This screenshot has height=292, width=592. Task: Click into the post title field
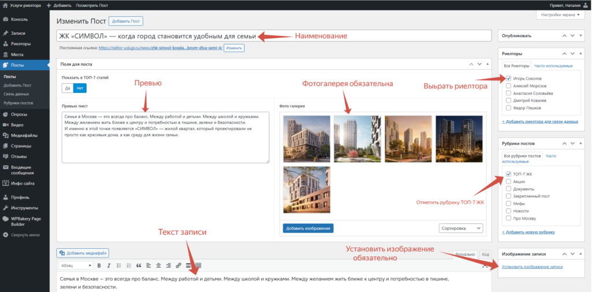click(274, 36)
